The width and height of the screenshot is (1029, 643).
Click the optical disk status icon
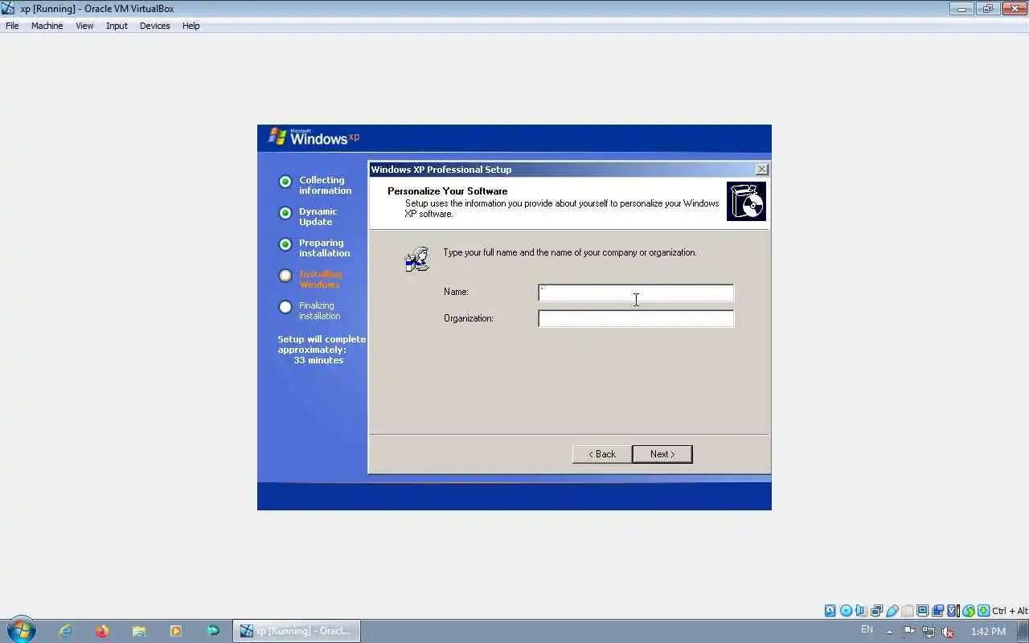point(846,611)
